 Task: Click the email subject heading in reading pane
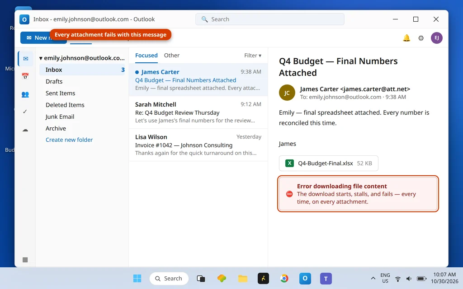[338, 67]
